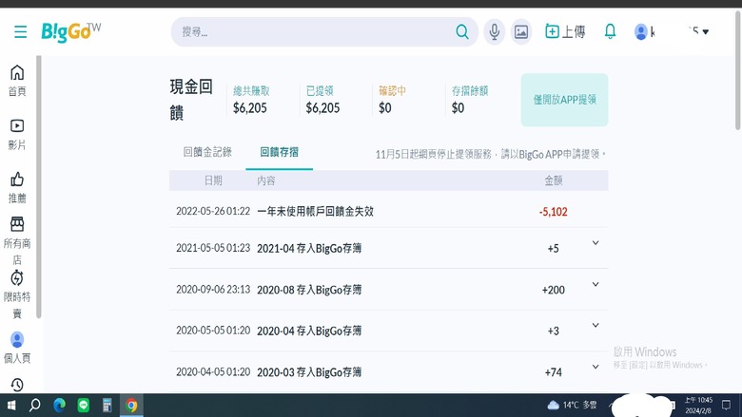Click the 金額 column header
Screen dimensions: 742x417
click(x=554, y=180)
